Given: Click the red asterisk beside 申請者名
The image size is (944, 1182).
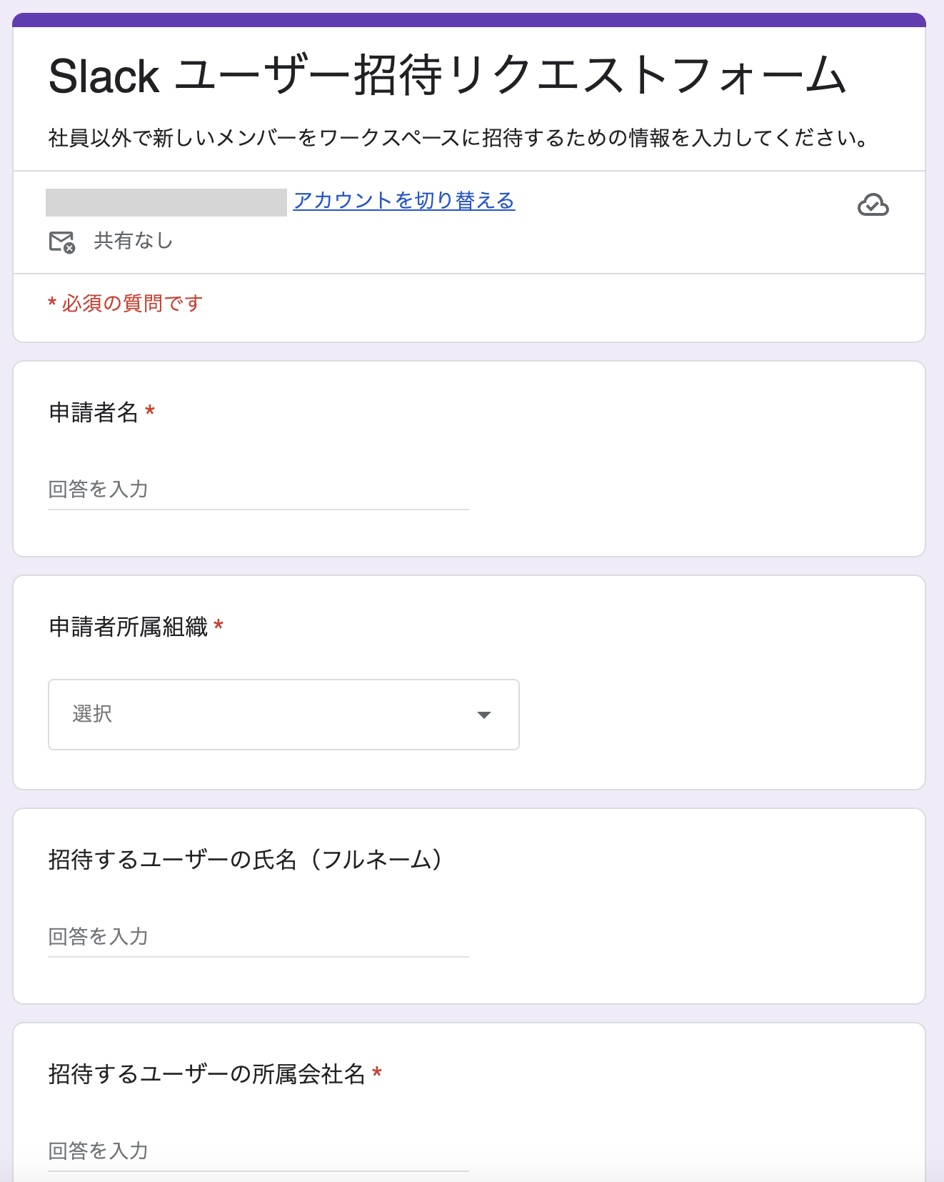Looking at the screenshot, I should click(150, 411).
